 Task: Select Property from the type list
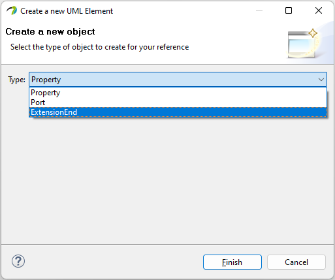coord(178,93)
